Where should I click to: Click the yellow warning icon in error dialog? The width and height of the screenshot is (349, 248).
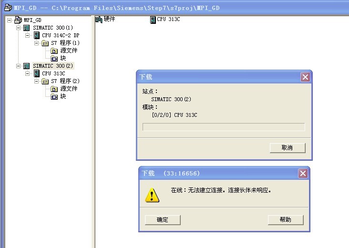tap(152, 195)
